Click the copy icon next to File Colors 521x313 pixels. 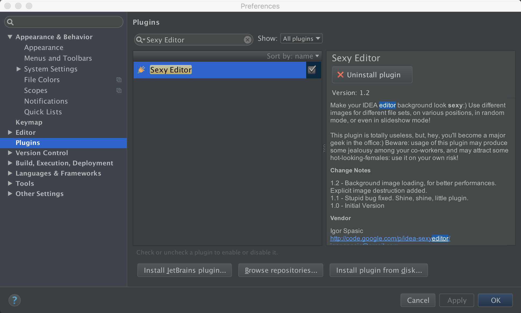[119, 80]
